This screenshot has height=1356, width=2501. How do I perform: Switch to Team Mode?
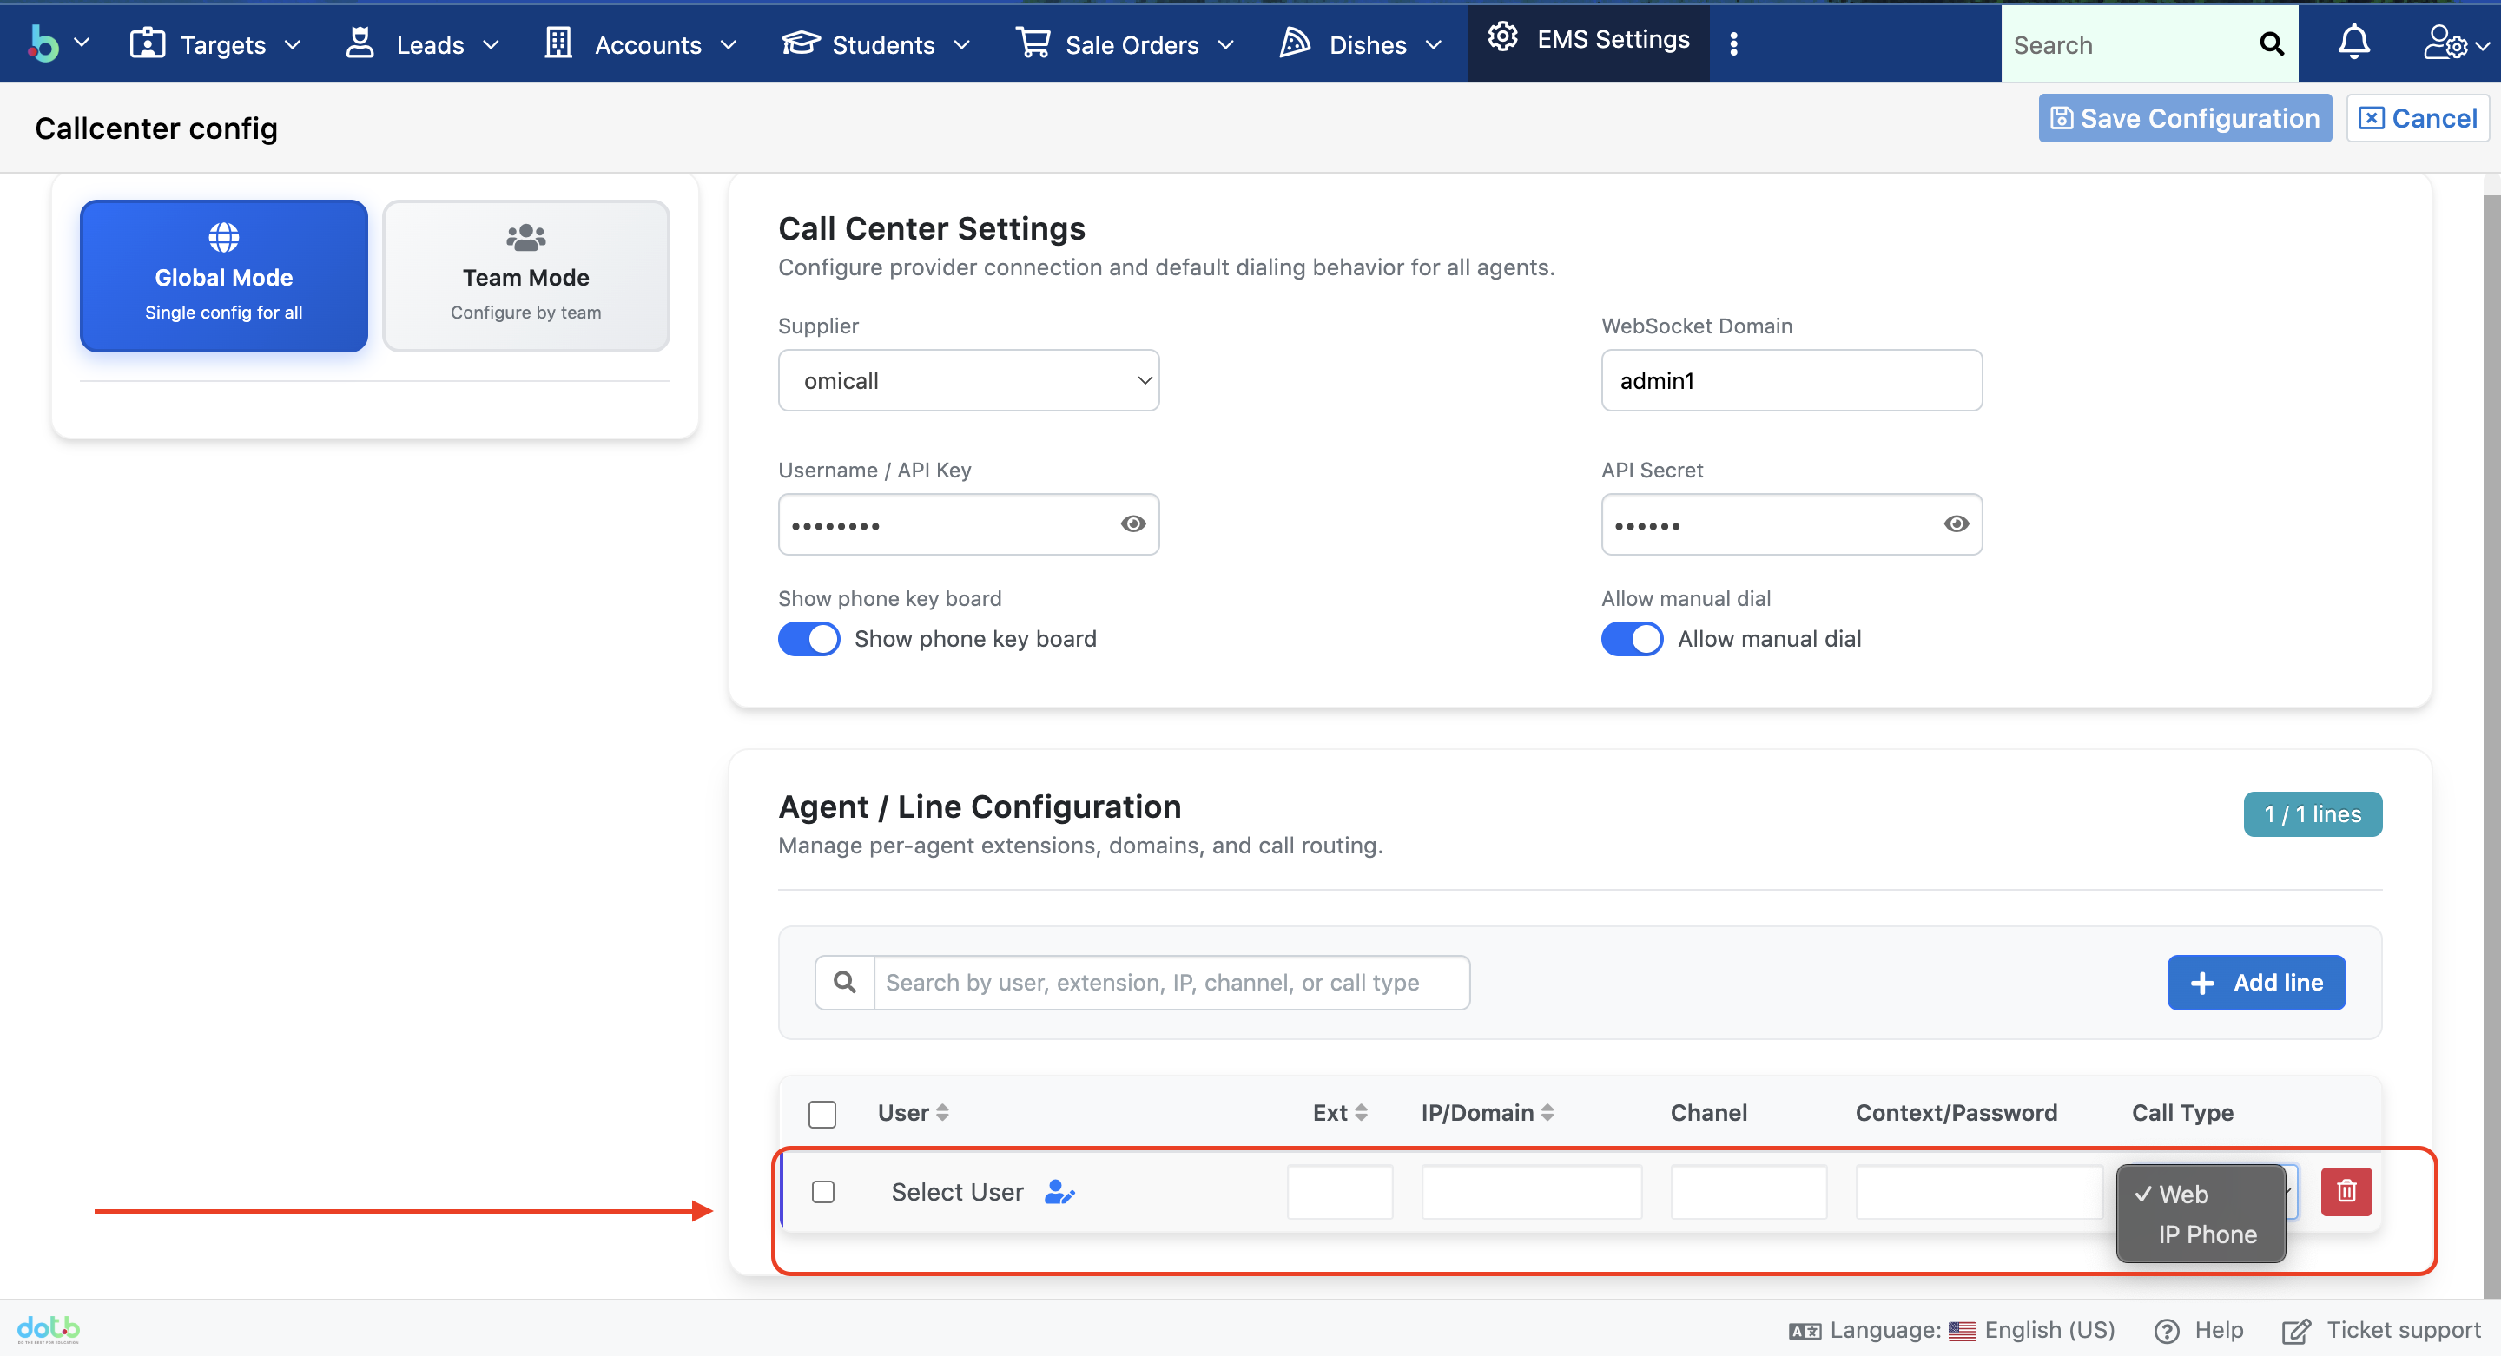525,276
